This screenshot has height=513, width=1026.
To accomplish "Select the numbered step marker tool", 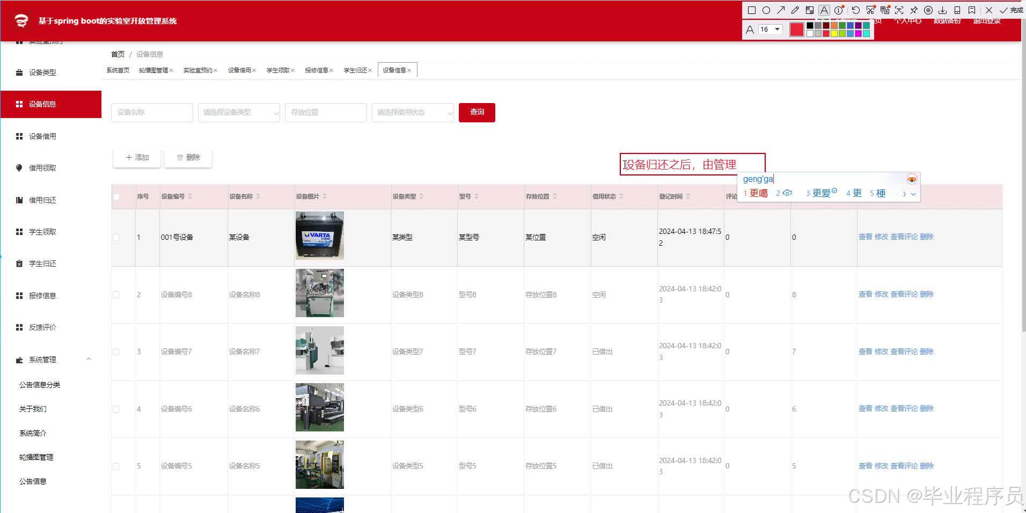I will tap(839, 10).
